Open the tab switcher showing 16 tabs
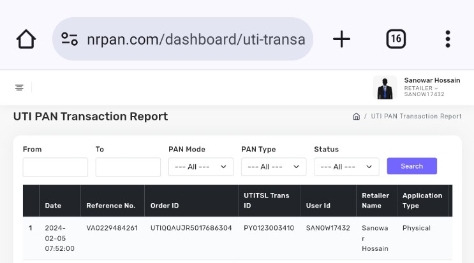This screenshot has height=263, width=474. [396, 39]
